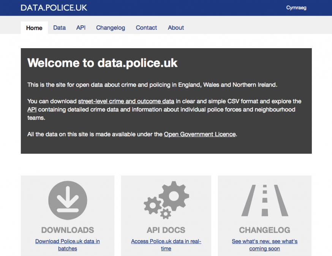Visit the About navigation tab
Viewport: 332px width, 256px height.
click(176, 28)
